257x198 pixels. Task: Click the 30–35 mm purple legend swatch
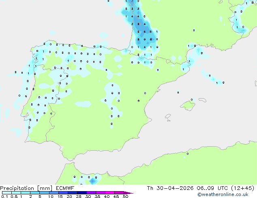[91, 193]
